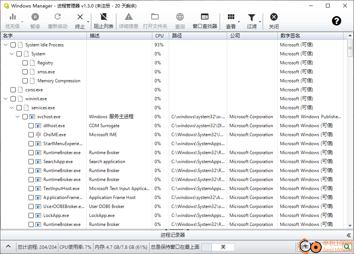The height and width of the screenshot is (254, 354).
Task: Check the Memory Compression checkbox
Action: coord(25,81)
